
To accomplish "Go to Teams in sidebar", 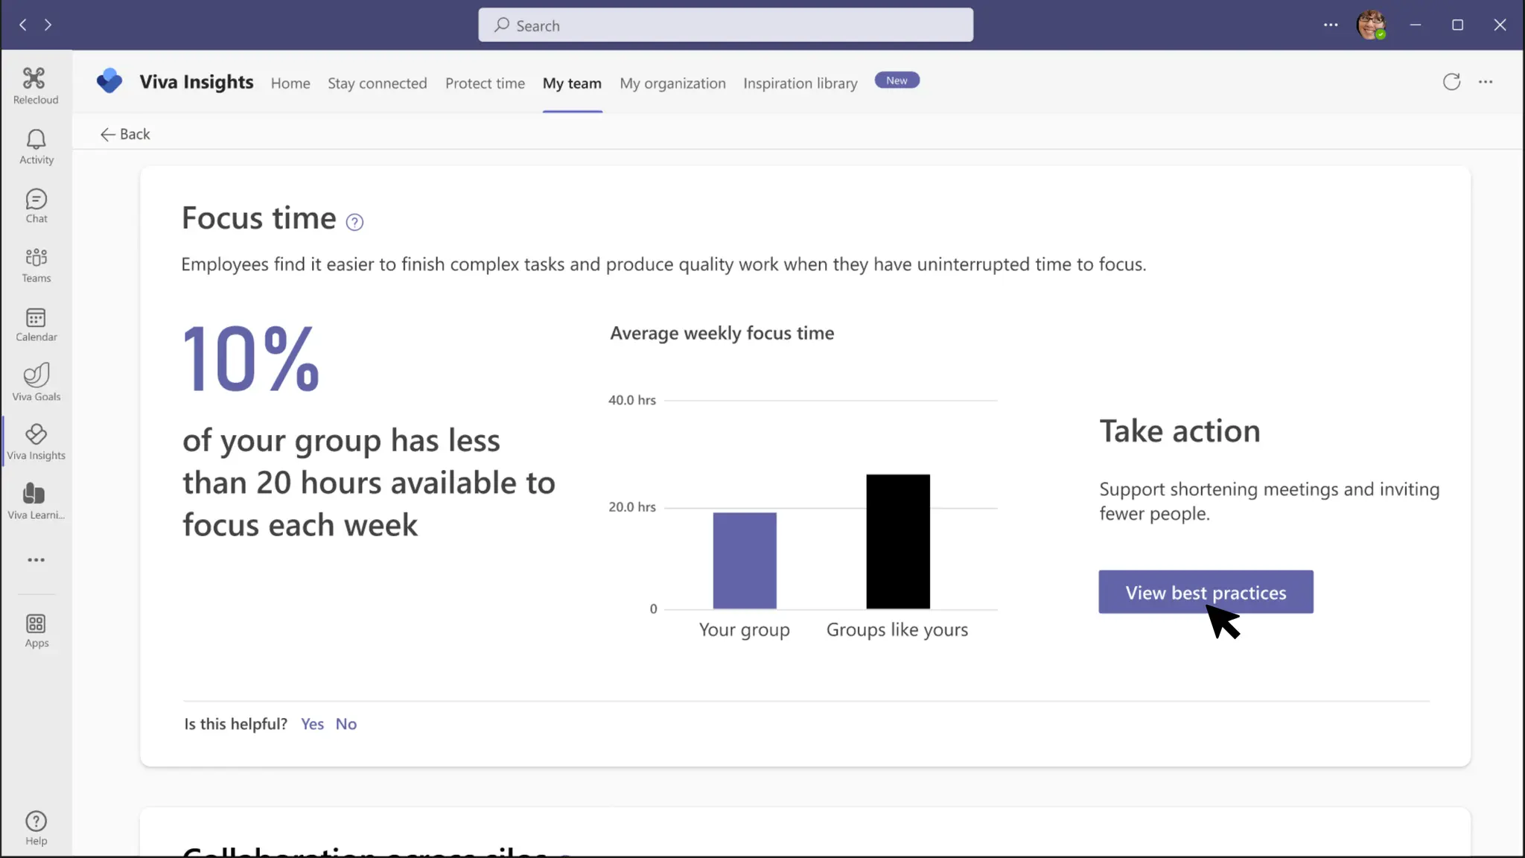I will (x=36, y=264).
